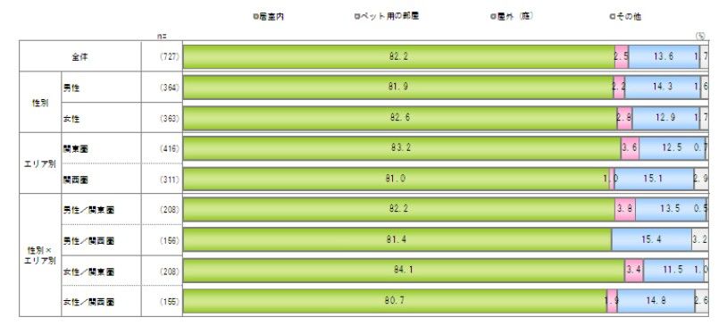Click the blue 14.3 segment in 男性 row
727x326 pixels.
click(663, 88)
